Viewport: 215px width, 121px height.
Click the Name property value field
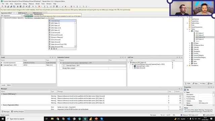click(x=205, y=103)
